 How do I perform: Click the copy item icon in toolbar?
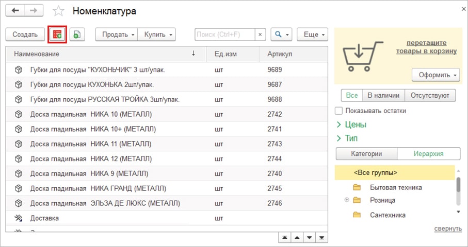click(77, 34)
